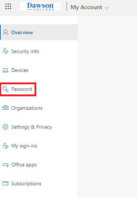This screenshot has height=198, width=137.
Task: Click the Security info pencil-person icon
Action: pos(5,51)
